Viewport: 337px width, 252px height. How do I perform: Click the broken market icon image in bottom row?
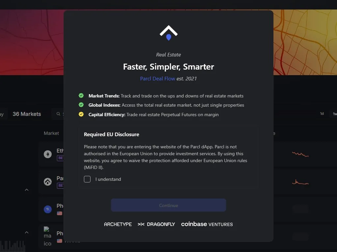[x=47, y=237]
